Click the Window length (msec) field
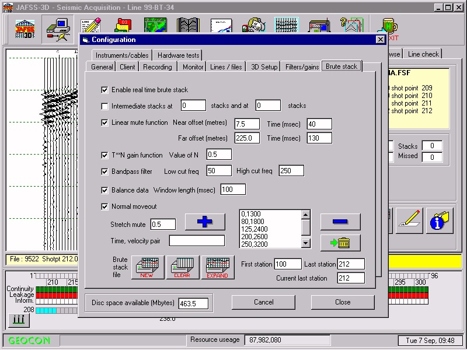This screenshot has height=350, width=467. point(233,190)
